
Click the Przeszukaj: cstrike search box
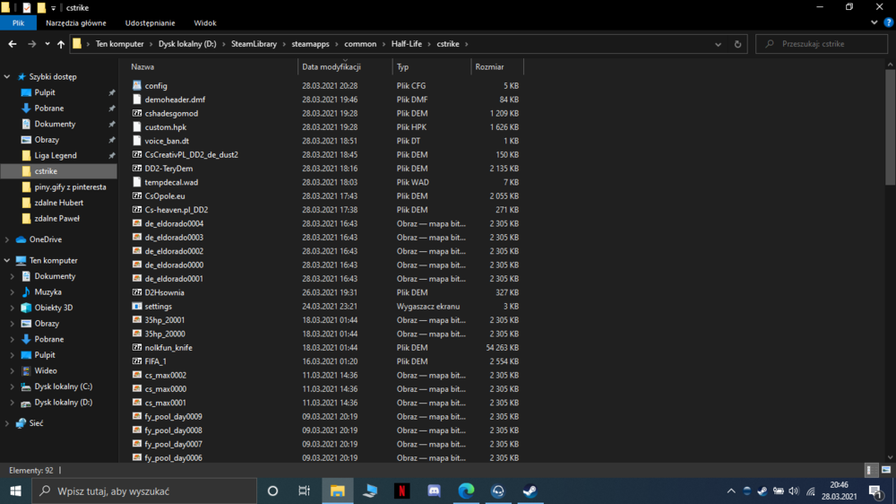pyautogui.click(x=821, y=44)
